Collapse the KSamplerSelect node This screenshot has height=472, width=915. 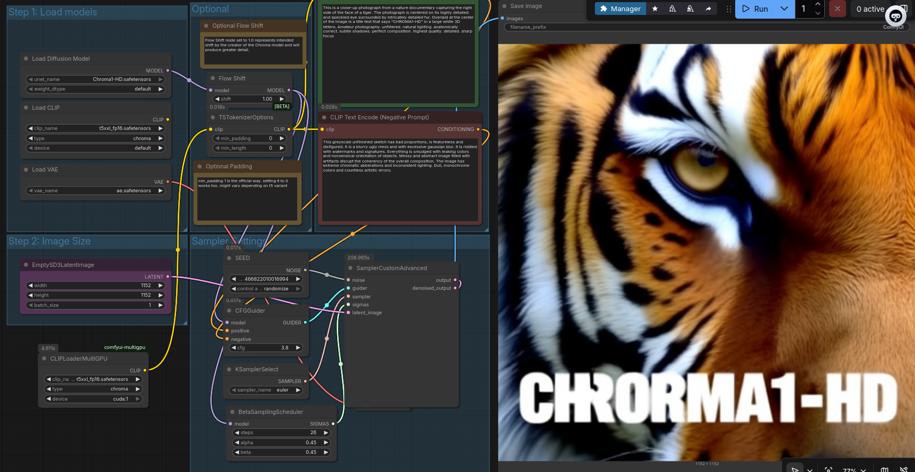point(229,369)
